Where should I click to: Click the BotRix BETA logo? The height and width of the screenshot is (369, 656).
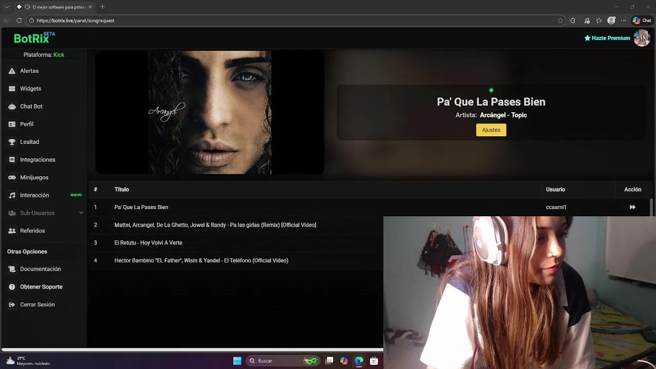point(34,38)
